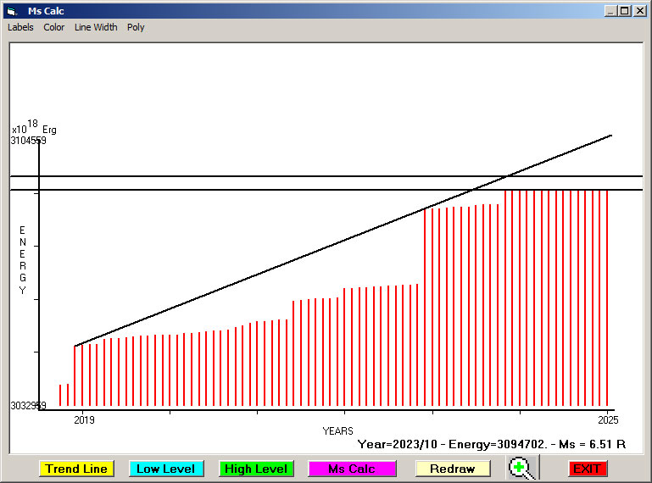Maximize the Ms Calc window
652x483 pixels.
point(625,11)
